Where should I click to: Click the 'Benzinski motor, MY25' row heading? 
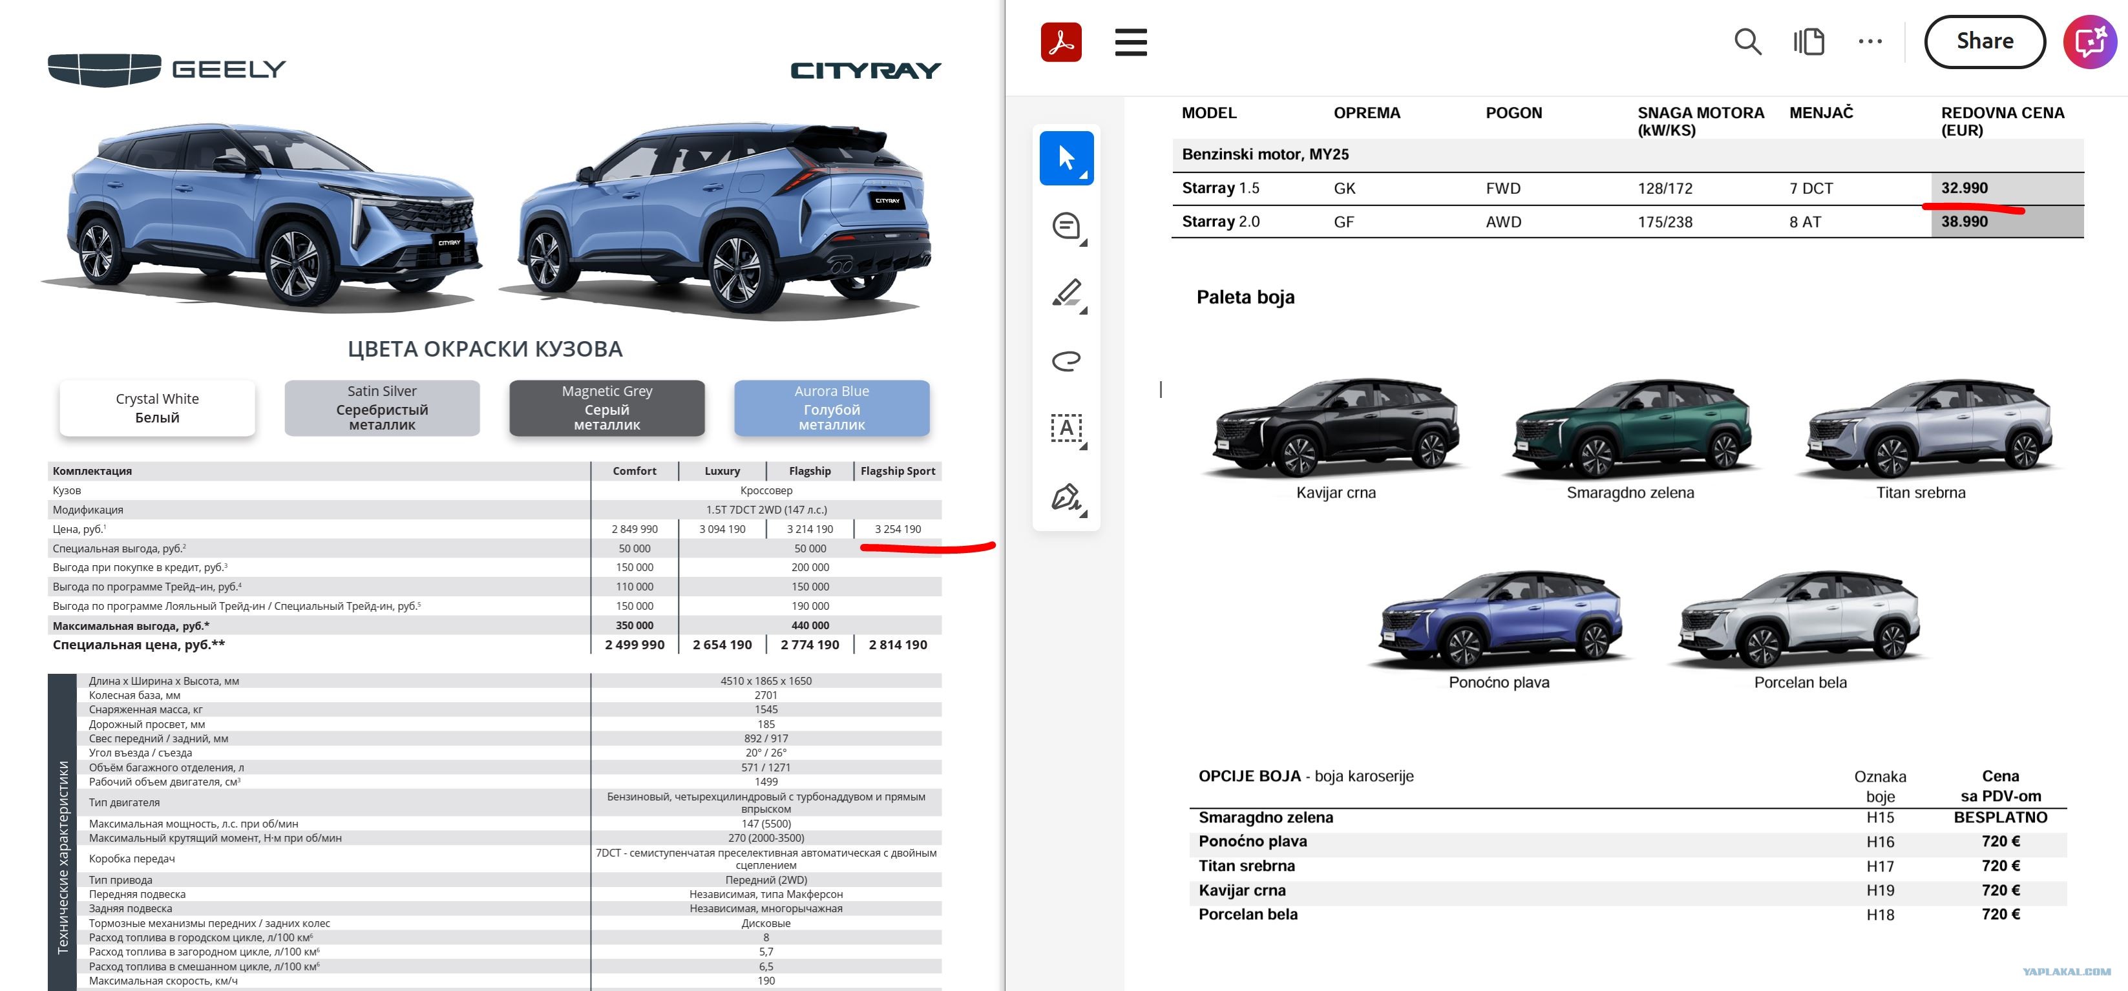(1265, 154)
